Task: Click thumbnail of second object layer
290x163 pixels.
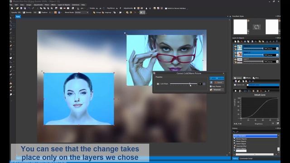Action: click(240, 54)
